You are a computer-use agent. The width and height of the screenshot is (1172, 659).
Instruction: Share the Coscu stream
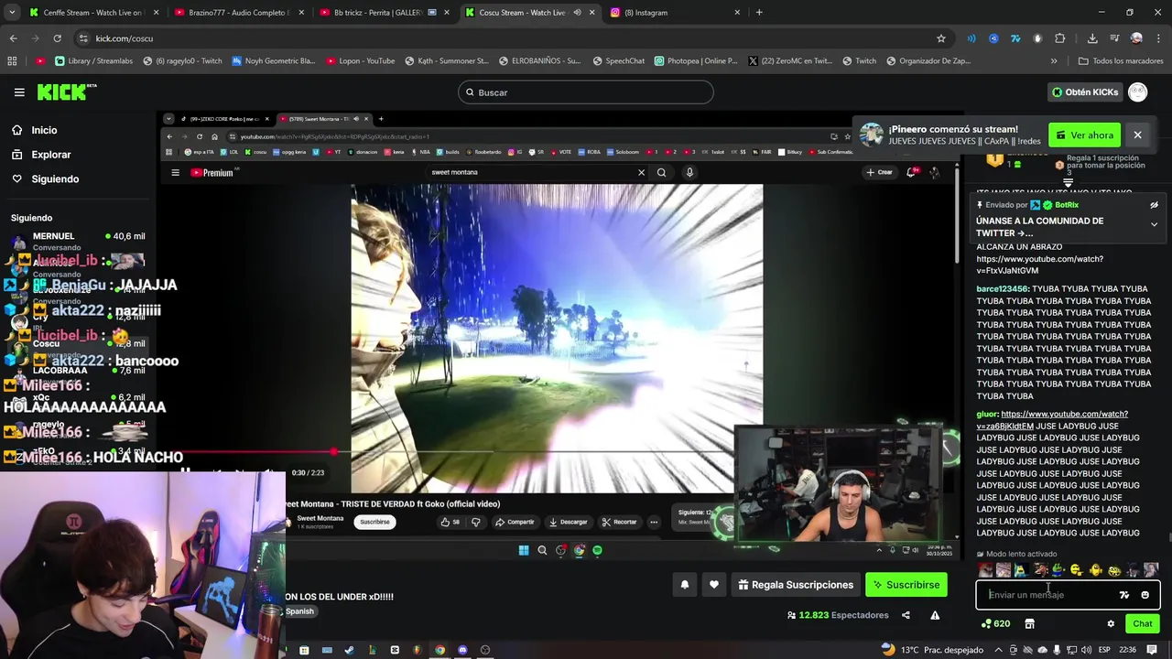(906, 615)
